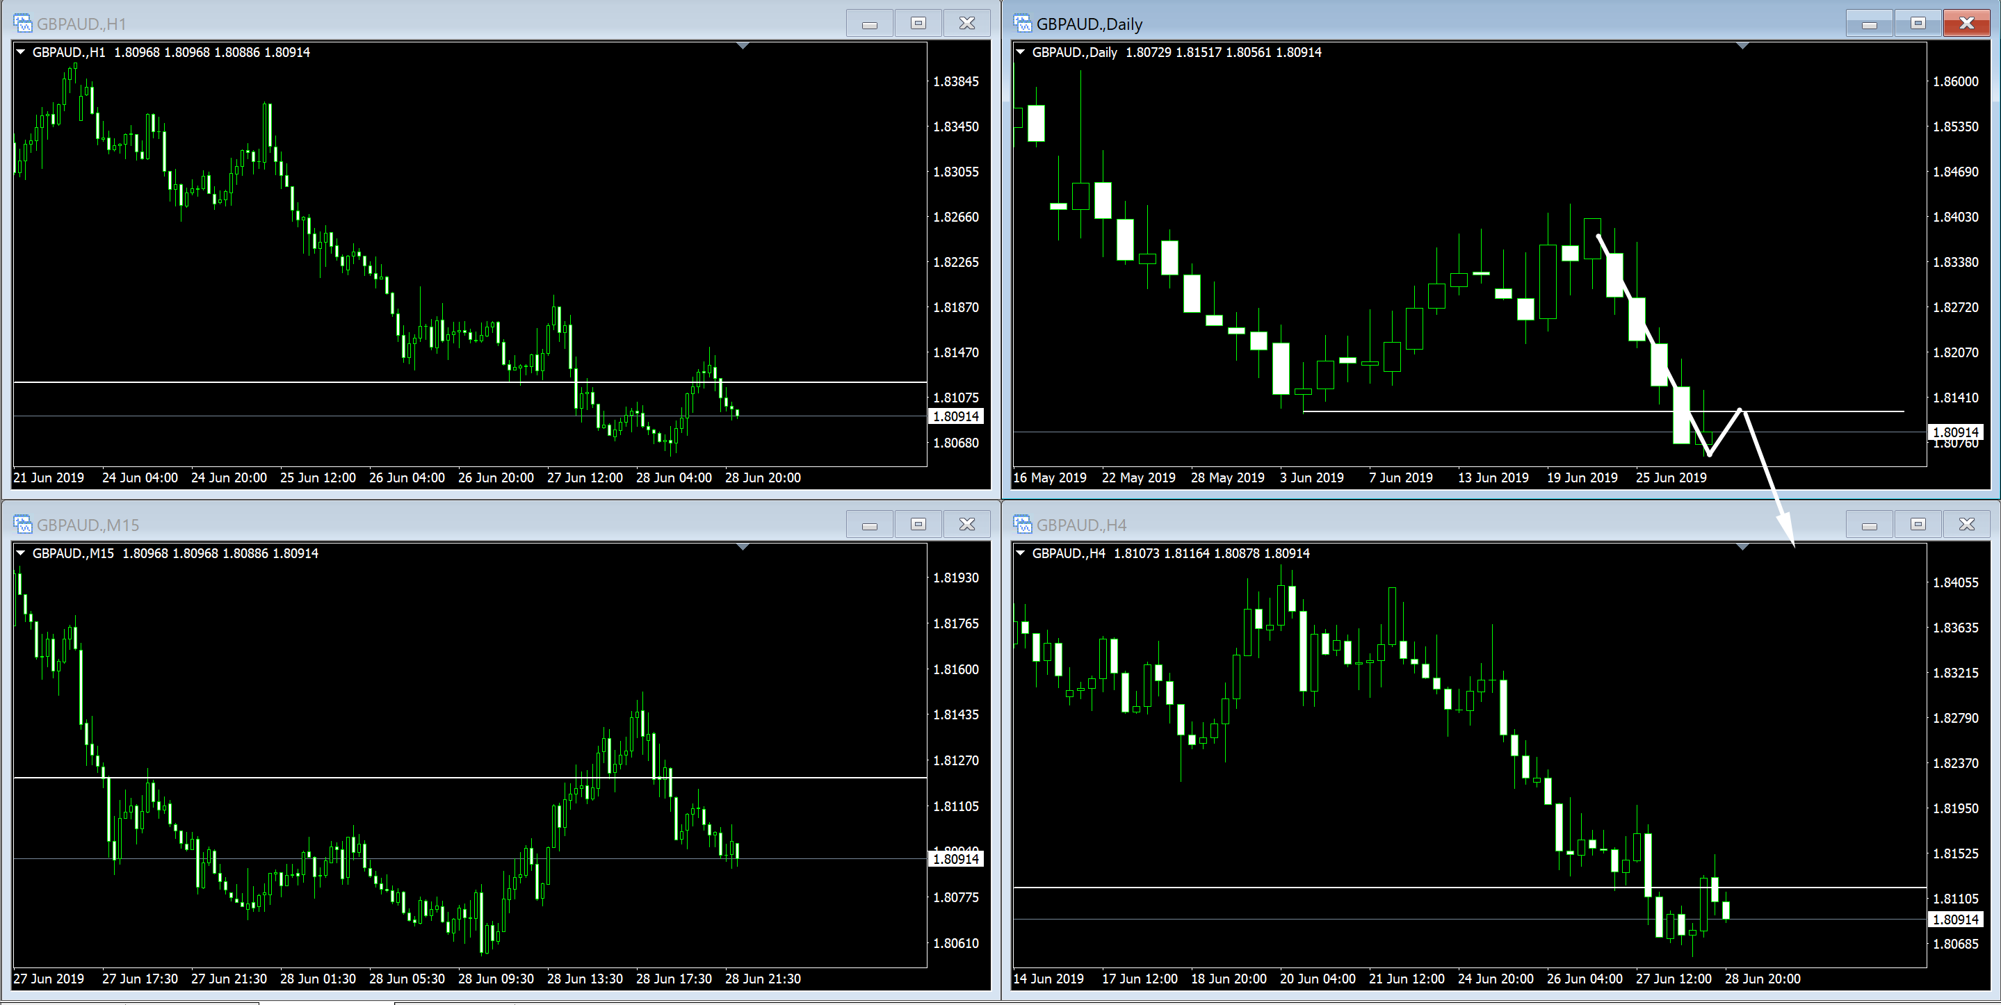
Task: Maximize the GBPAUD H4 chart window
Action: coord(1918,524)
